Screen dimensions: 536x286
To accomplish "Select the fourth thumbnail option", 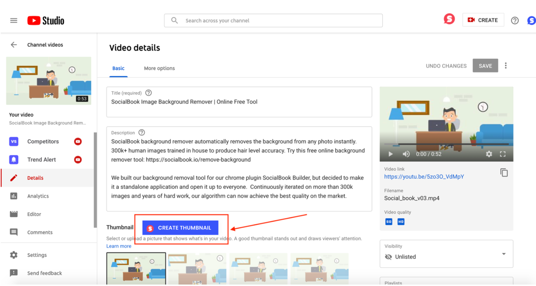I will pos(320,269).
